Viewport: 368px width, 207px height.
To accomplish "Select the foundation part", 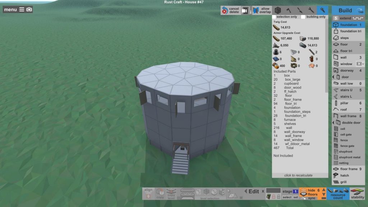I will coord(348,25).
